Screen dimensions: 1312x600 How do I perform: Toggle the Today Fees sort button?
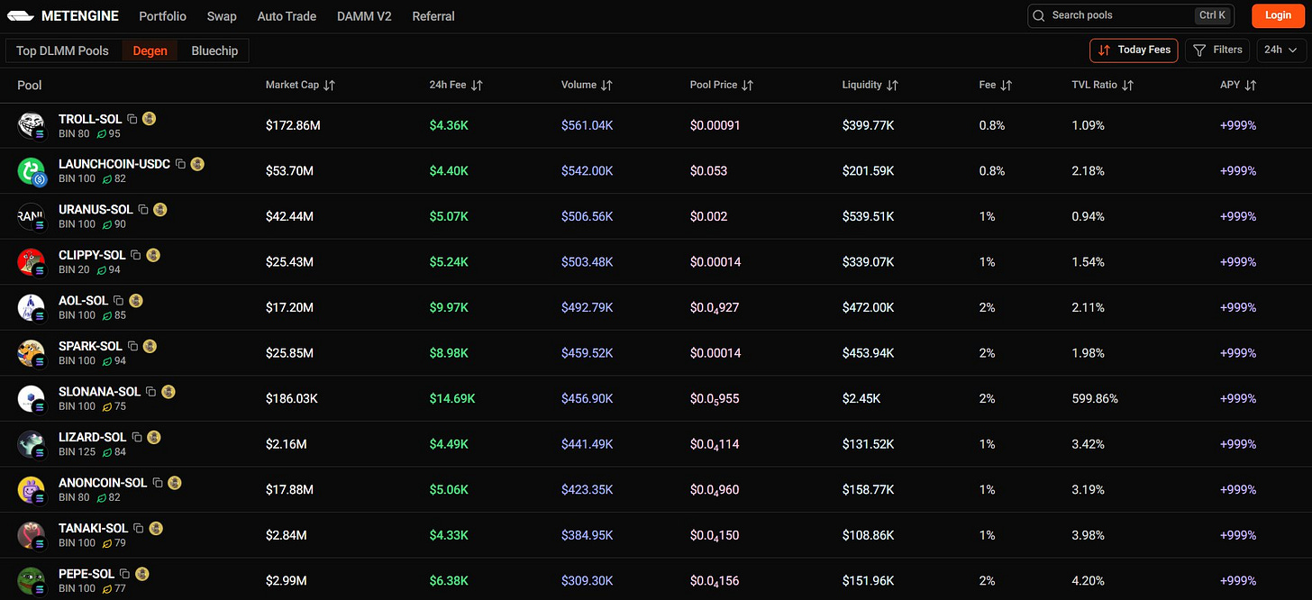point(1134,50)
